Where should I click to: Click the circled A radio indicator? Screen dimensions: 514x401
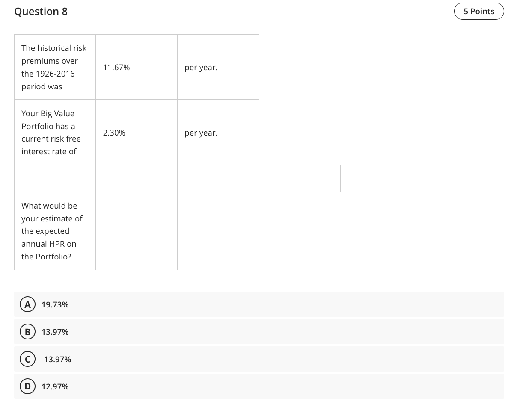click(x=28, y=304)
